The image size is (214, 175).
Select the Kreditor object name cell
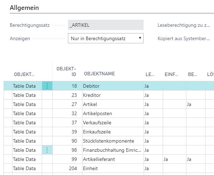coord(113,95)
